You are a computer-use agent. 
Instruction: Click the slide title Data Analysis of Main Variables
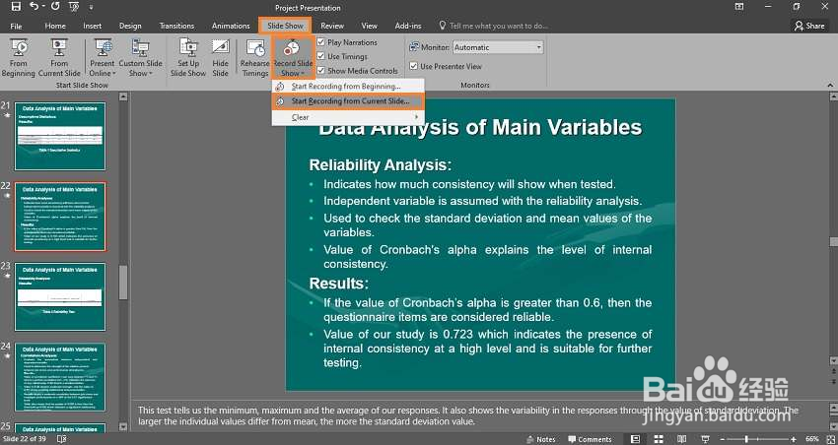tap(480, 128)
